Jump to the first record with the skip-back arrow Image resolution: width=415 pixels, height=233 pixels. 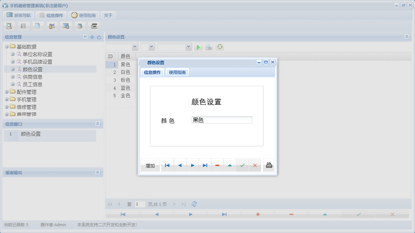(x=167, y=165)
